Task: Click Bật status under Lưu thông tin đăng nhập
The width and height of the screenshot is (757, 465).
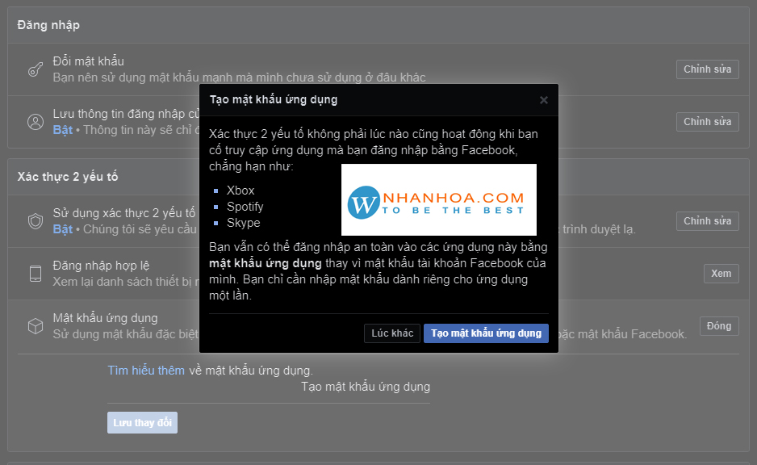Action: pos(63,130)
